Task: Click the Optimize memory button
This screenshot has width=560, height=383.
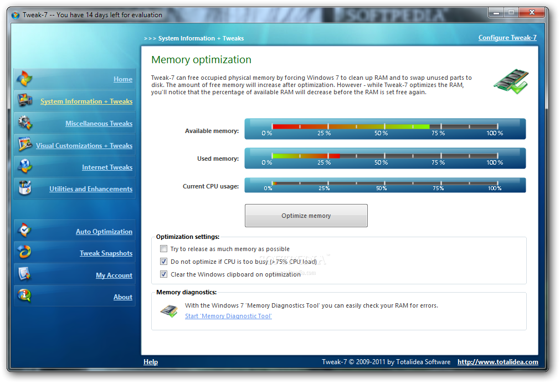Action: point(306,216)
